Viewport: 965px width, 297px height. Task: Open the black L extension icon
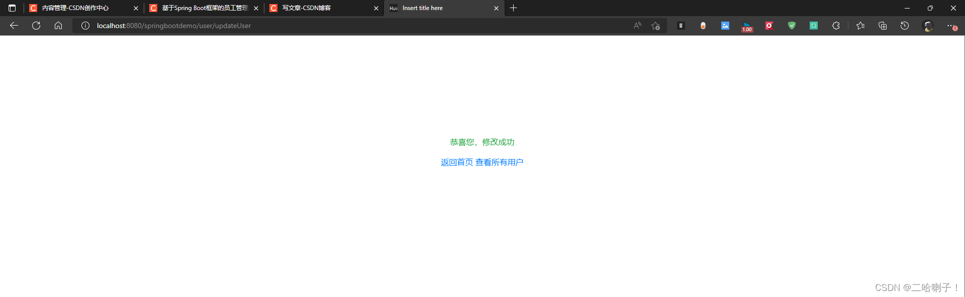click(681, 26)
